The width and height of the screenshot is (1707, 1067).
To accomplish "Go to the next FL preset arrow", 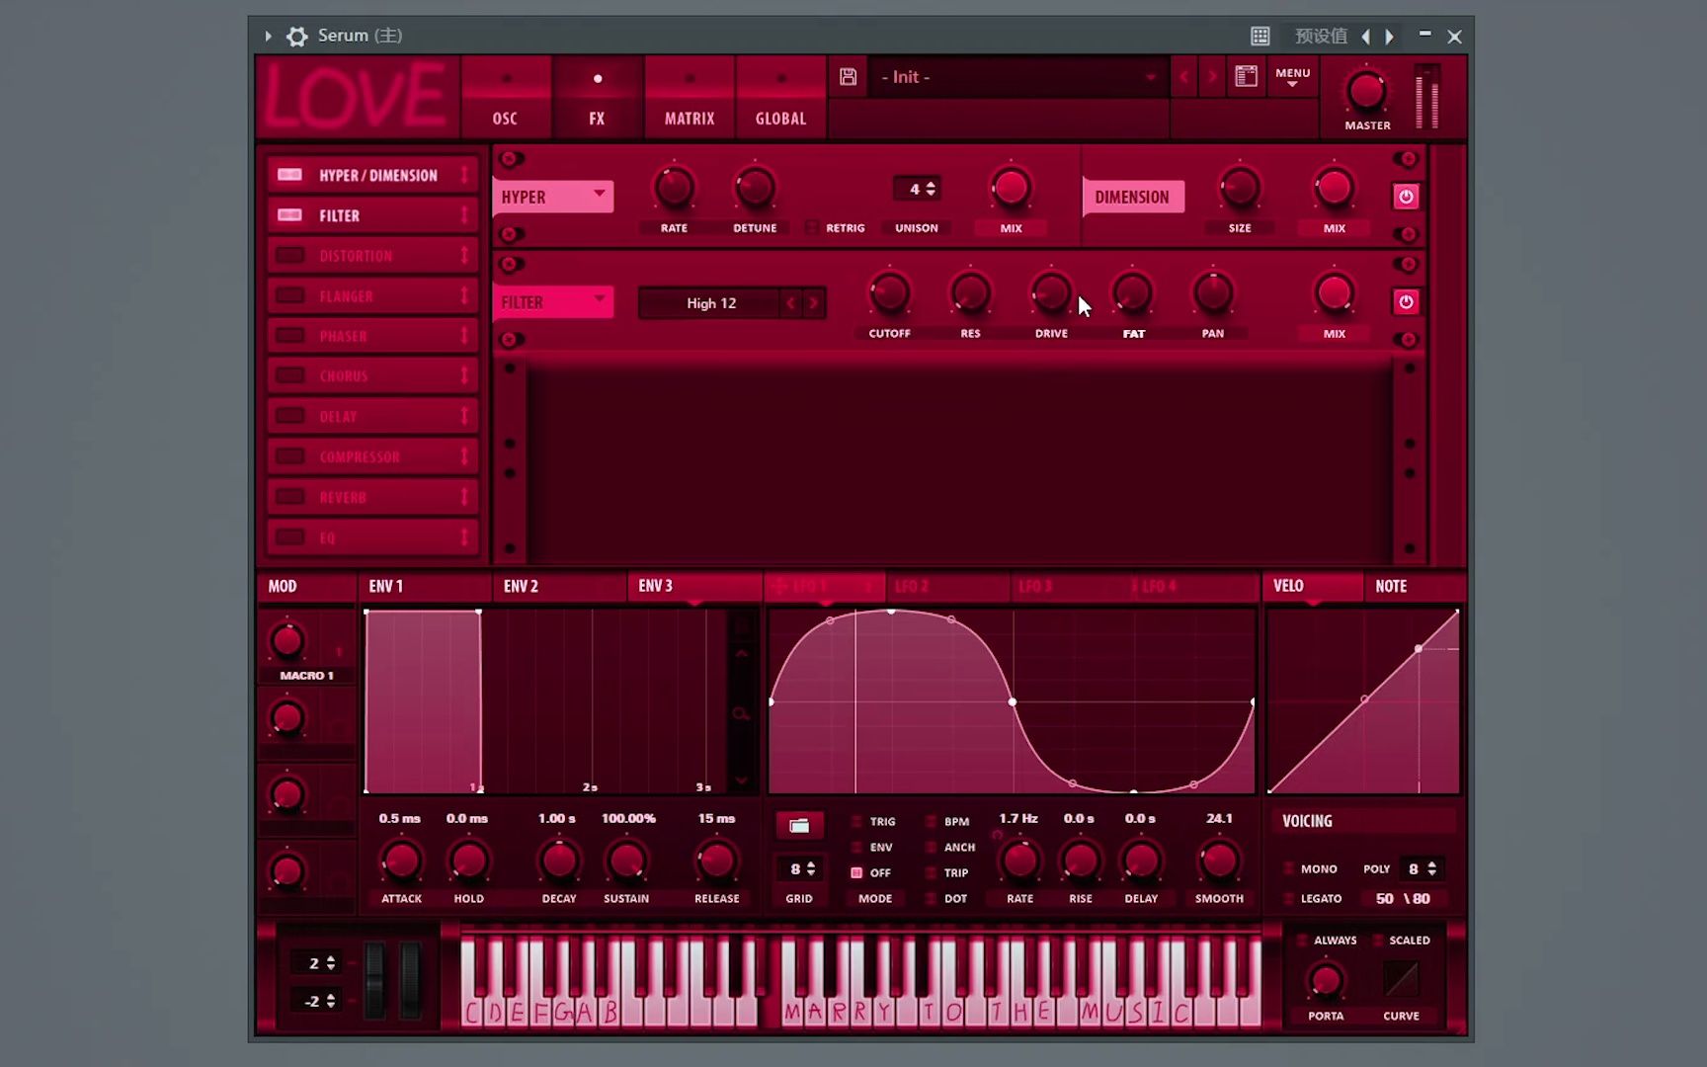I will click(x=1389, y=37).
